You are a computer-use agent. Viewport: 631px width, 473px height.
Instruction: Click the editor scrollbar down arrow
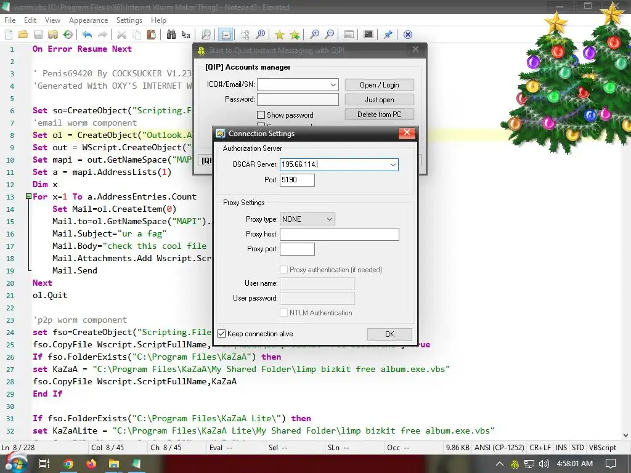(625, 435)
